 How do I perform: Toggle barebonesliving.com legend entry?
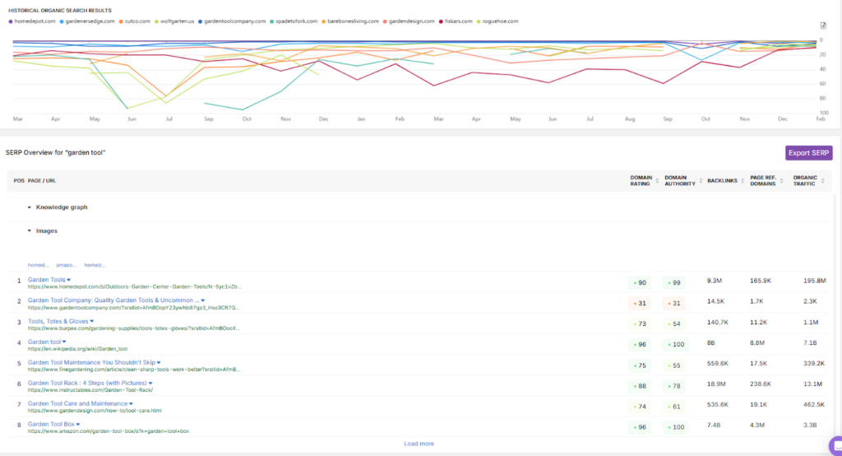(x=350, y=21)
